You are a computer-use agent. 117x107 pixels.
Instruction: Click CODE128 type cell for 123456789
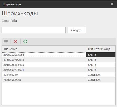(x=101, y=75)
